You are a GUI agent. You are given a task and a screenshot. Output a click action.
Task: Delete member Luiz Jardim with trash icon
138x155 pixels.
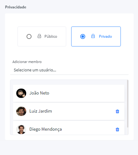coord(117,111)
